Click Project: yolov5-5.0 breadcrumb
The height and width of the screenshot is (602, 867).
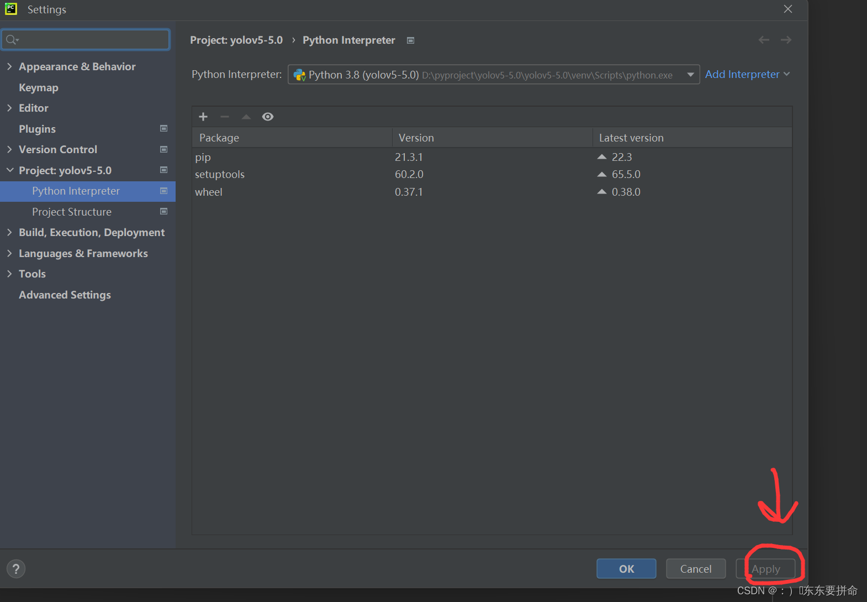pos(236,40)
